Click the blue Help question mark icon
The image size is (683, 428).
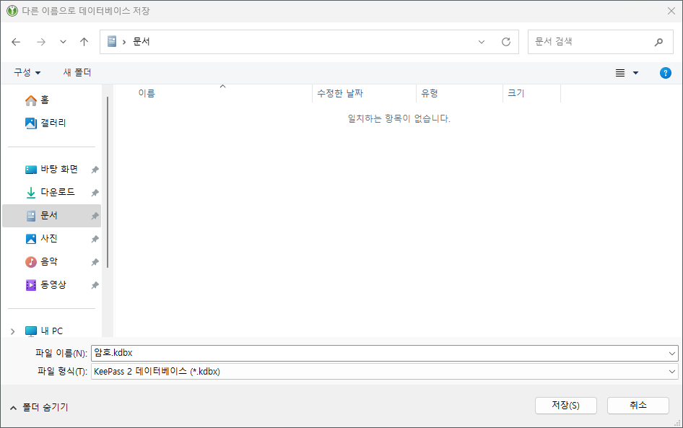click(x=665, y=72)
